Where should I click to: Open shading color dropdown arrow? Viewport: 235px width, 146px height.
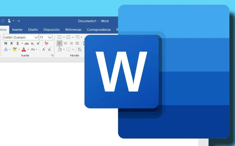pyautogui.click(x=64, y=49)
